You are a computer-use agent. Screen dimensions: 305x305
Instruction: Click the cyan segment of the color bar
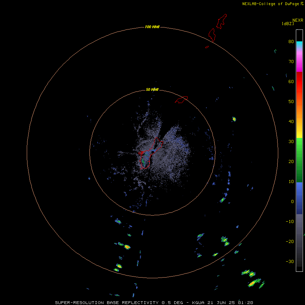tap(299, 44)
